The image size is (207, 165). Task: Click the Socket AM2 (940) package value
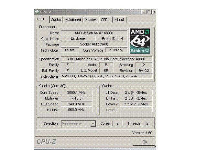click(x=94, y=44)
